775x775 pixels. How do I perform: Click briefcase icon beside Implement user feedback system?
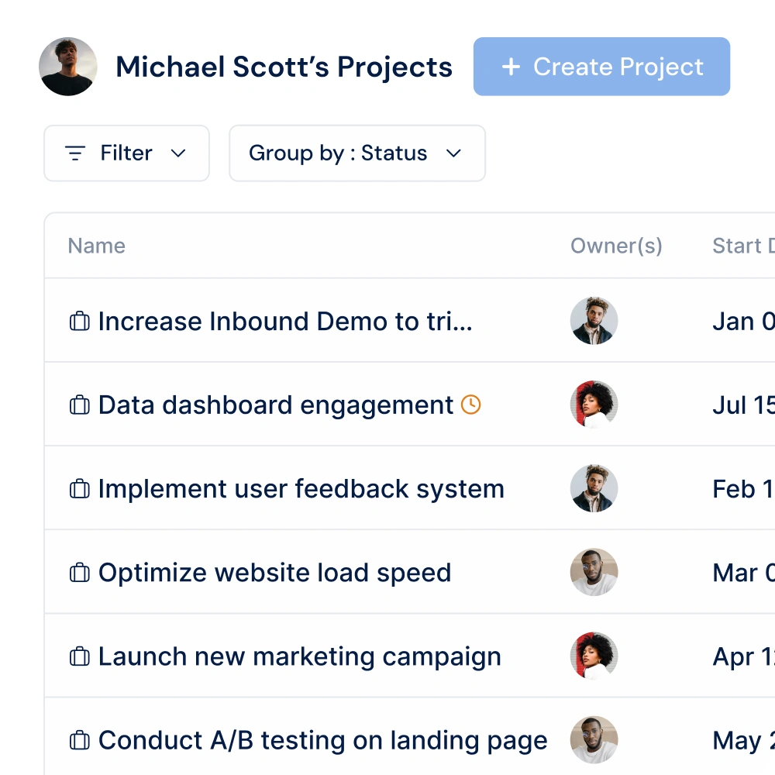[79, 488]
